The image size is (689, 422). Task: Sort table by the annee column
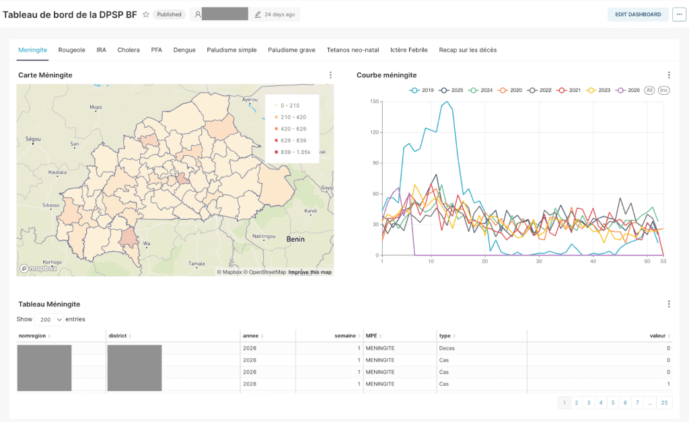[x=252, y=335]
